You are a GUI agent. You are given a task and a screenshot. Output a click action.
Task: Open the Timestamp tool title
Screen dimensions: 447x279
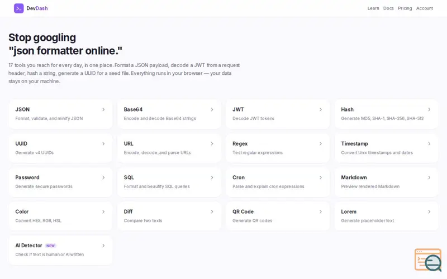point(354,143)
